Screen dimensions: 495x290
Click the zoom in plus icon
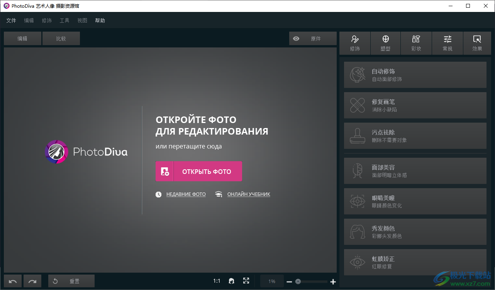point(333,282)
